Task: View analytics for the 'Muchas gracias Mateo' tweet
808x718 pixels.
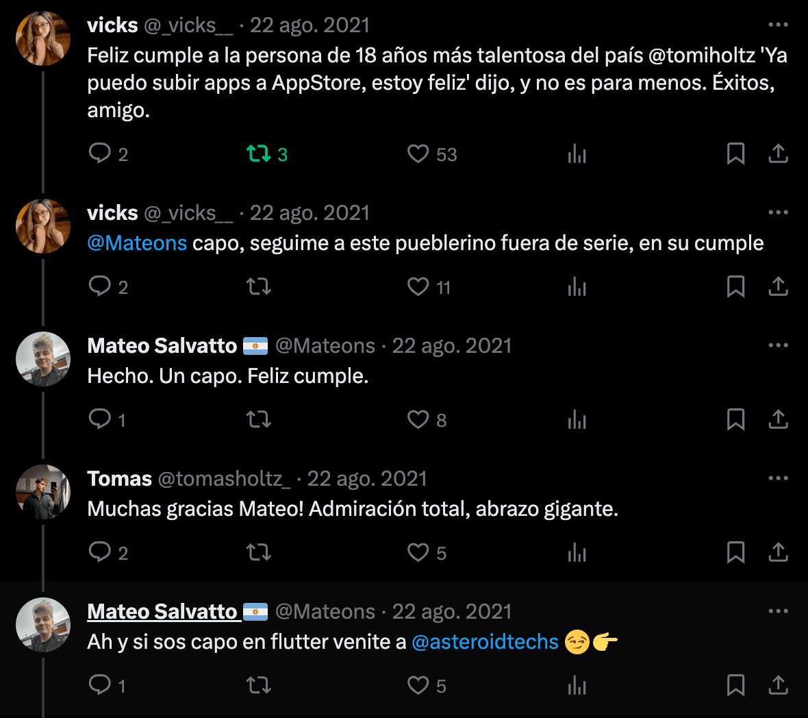Action: [577, 553]
